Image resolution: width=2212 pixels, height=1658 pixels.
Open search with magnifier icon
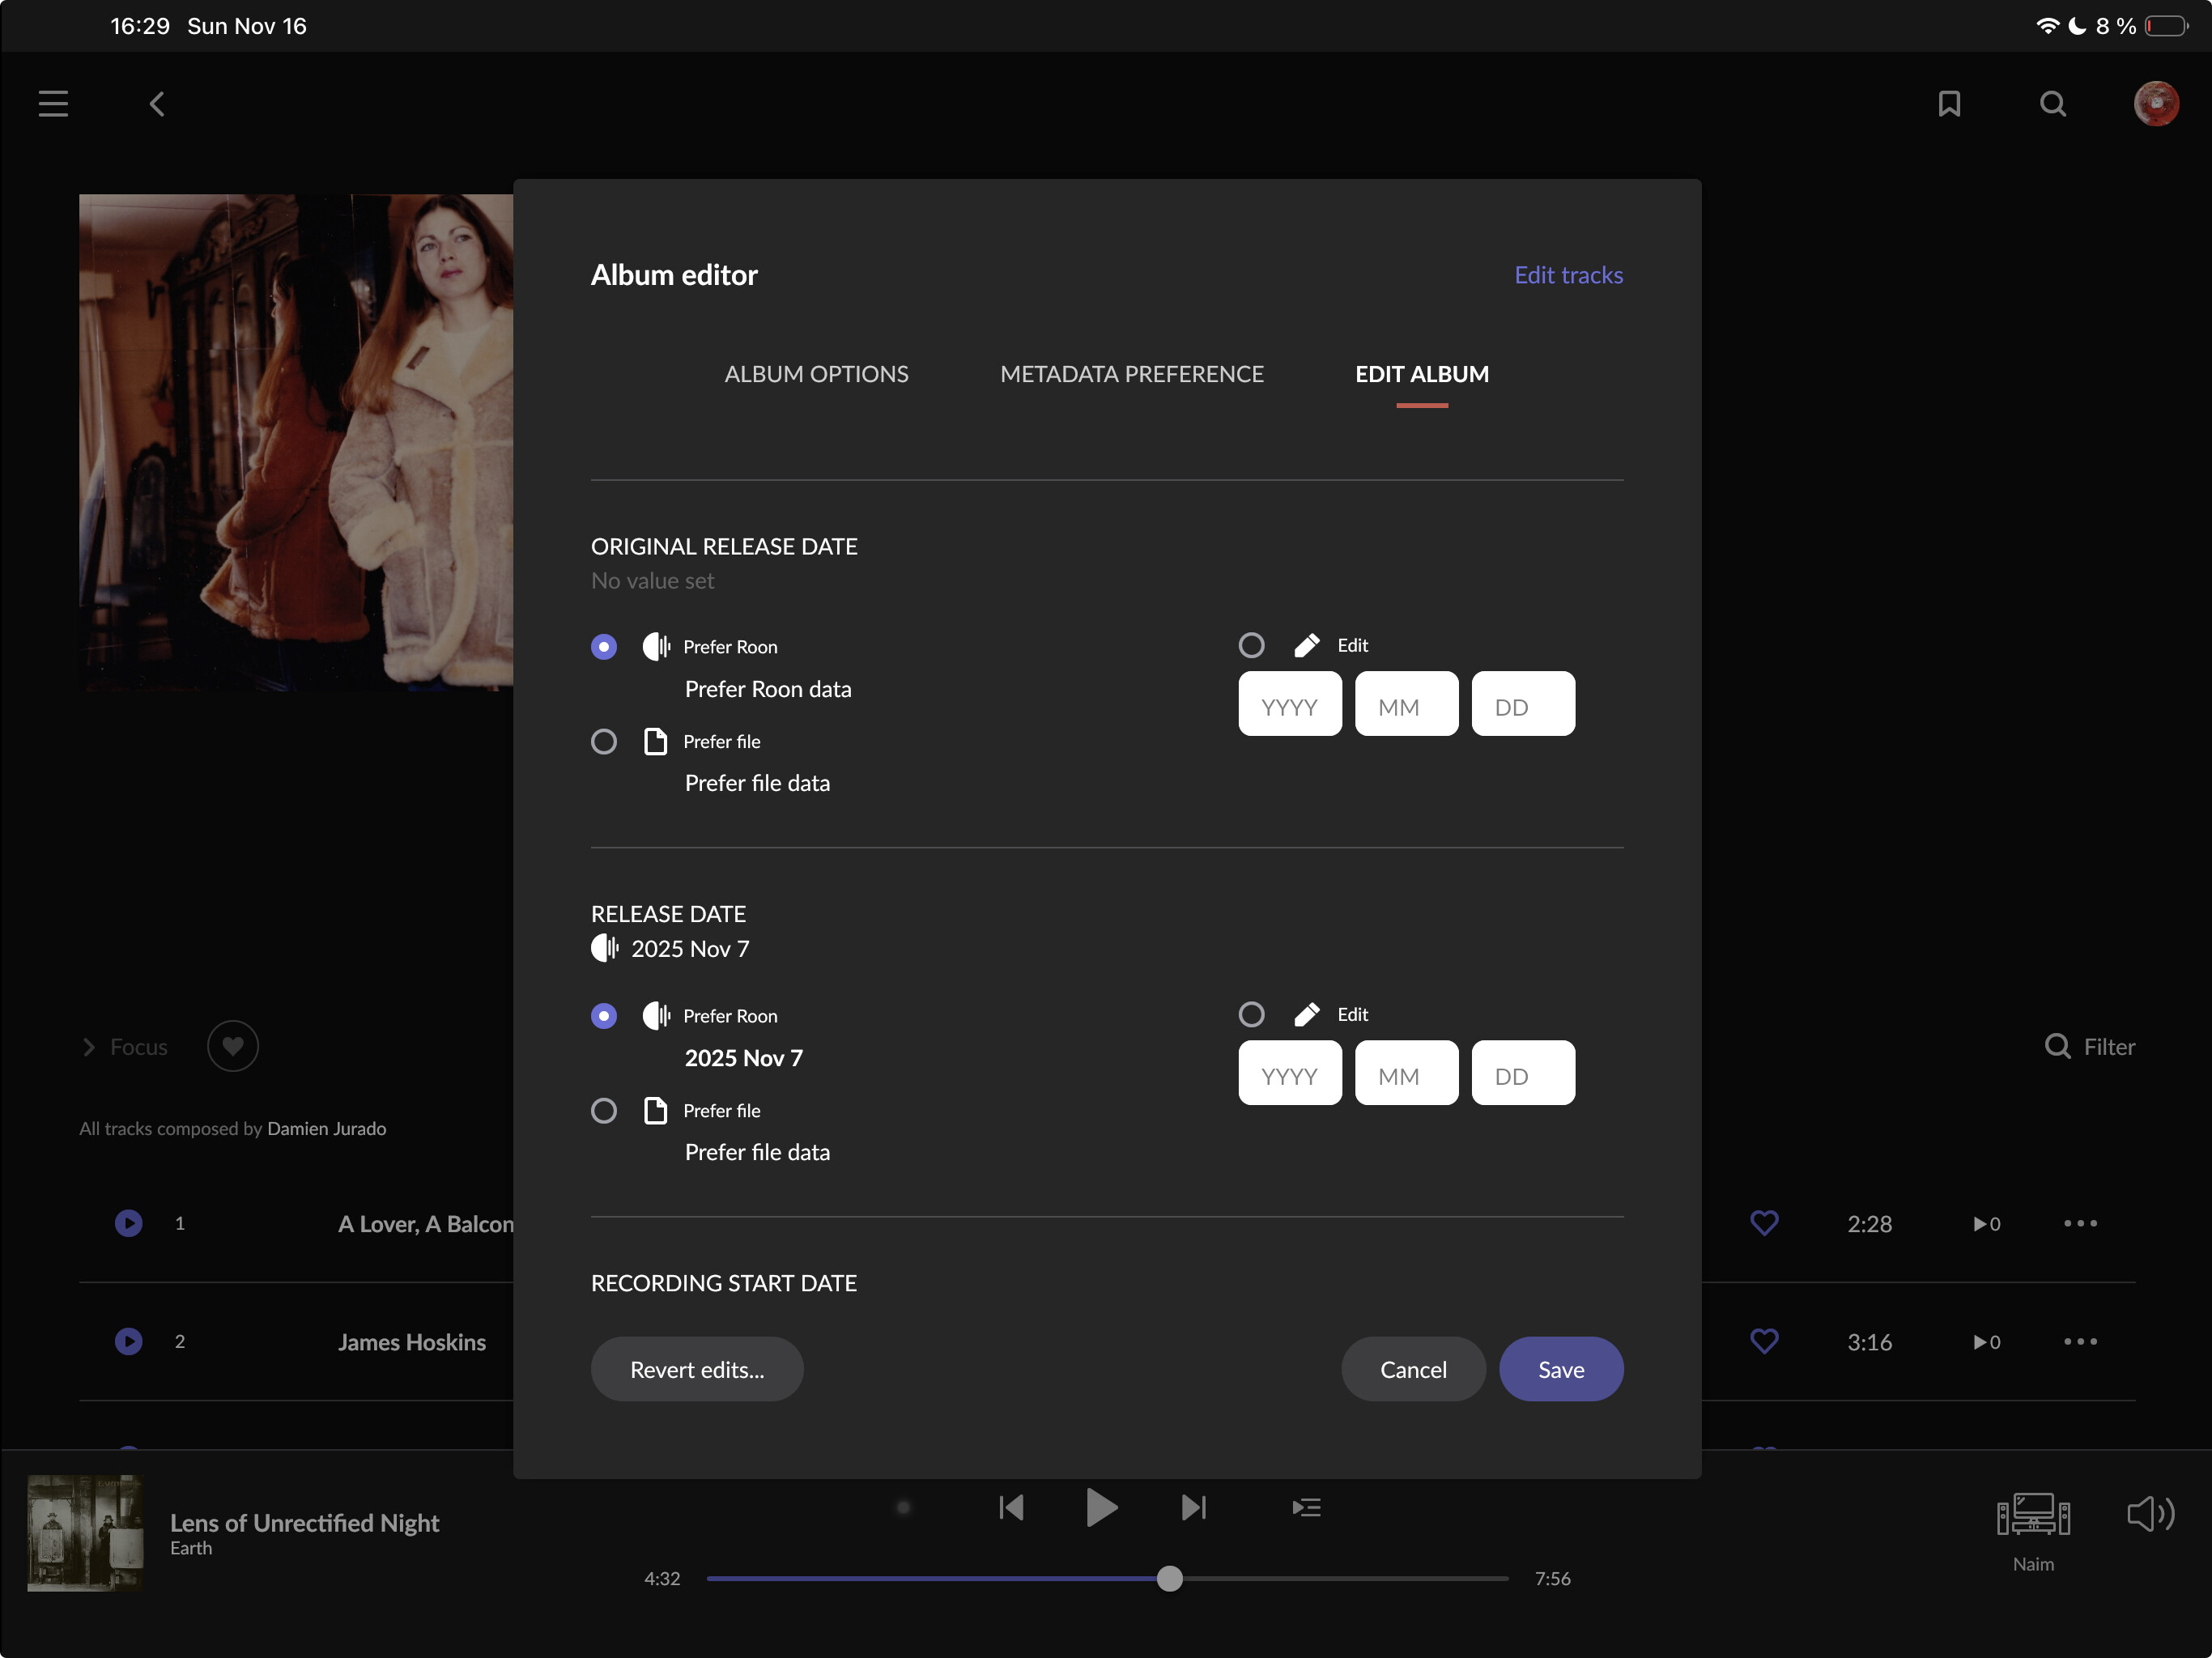(x=2052, y=104)
